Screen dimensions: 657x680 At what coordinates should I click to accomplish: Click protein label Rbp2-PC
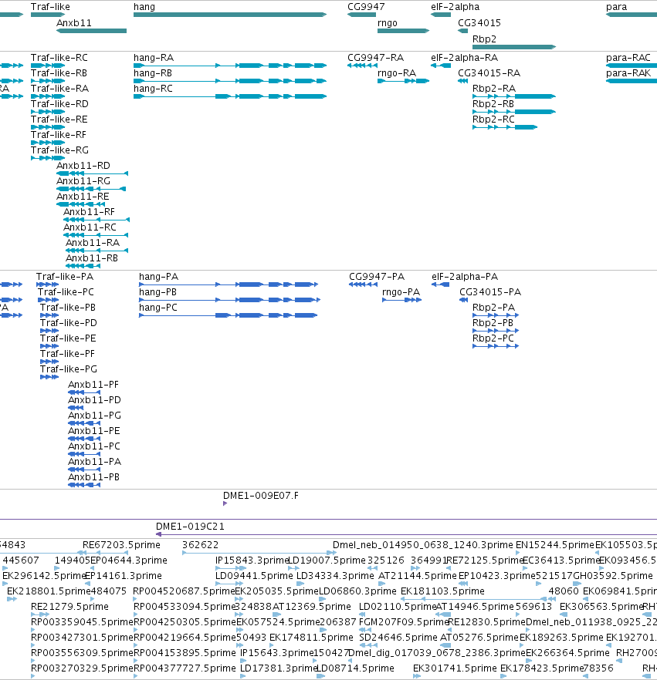493,338
